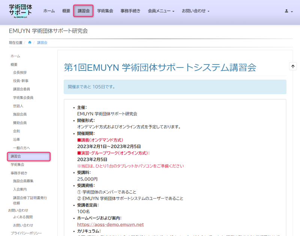Open 役員・幹事 in the sidebar

(x=21, y=81)
